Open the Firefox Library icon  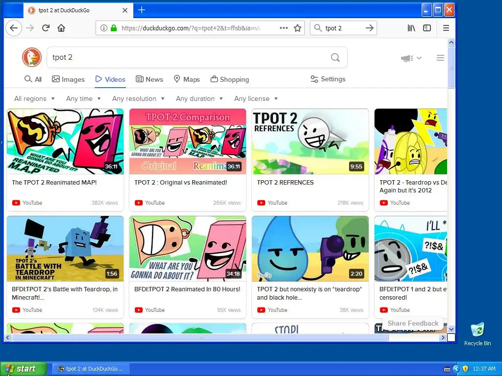[411, 28]
